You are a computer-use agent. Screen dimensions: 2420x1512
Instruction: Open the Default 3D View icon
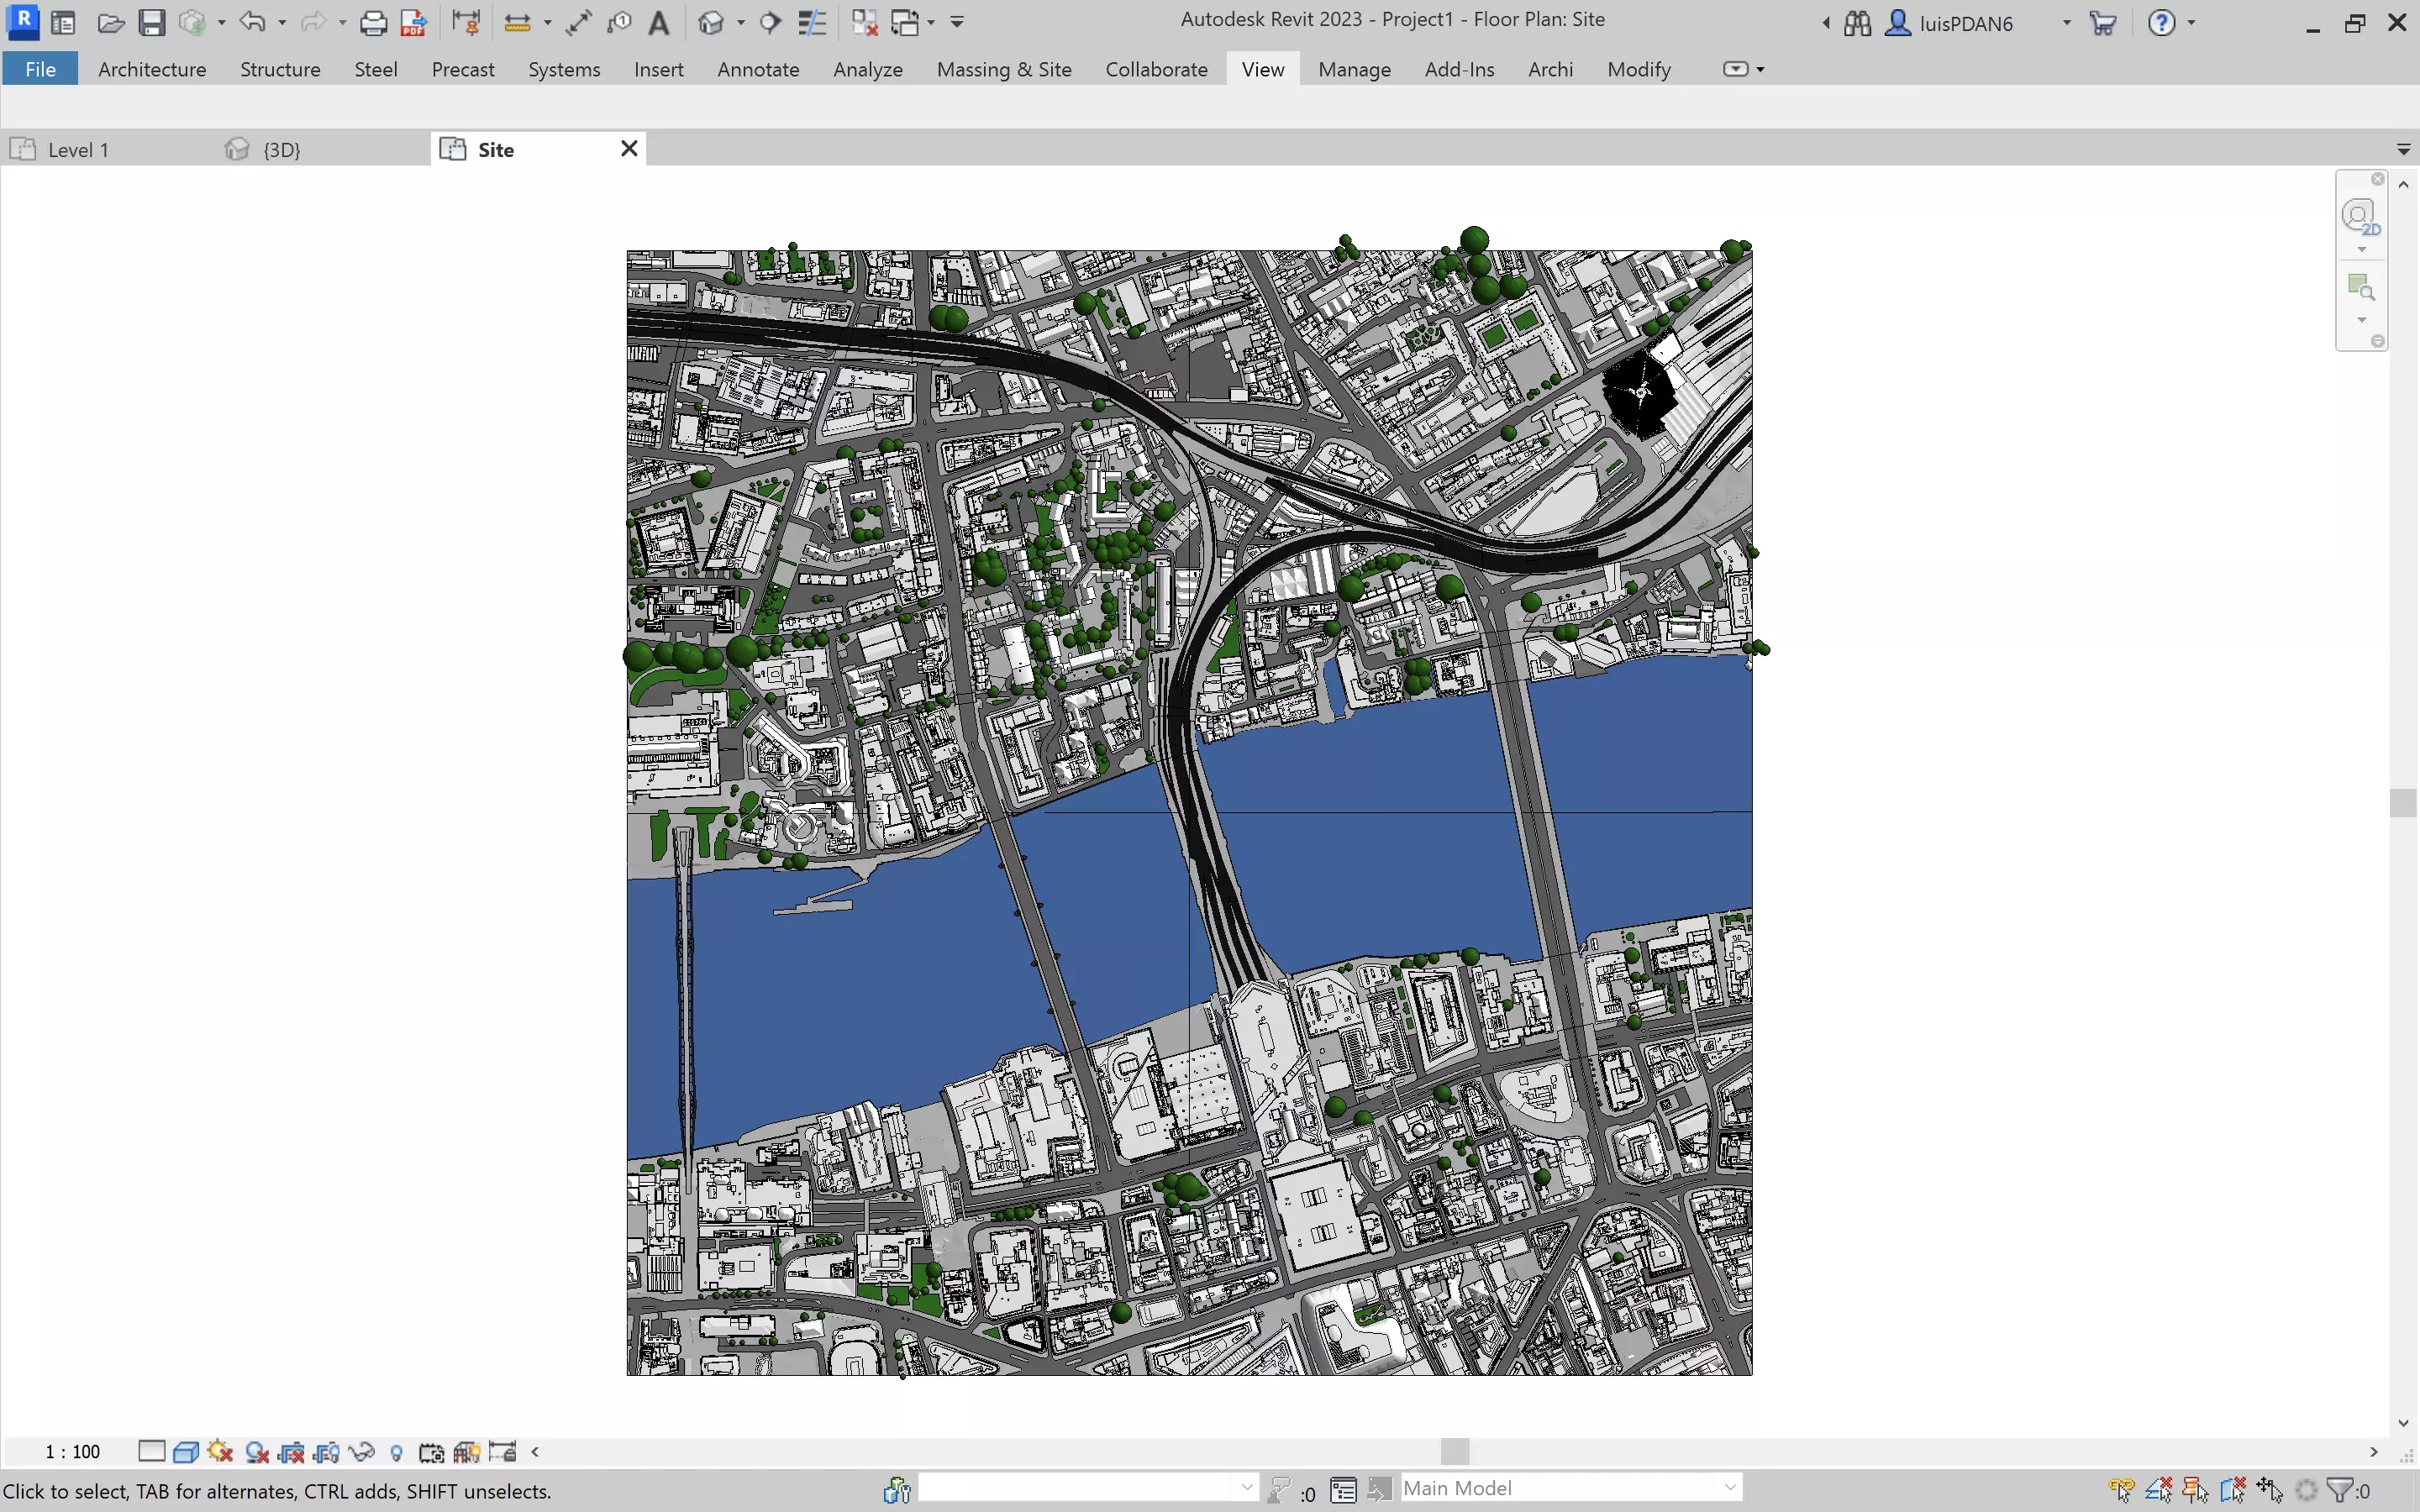711,22
